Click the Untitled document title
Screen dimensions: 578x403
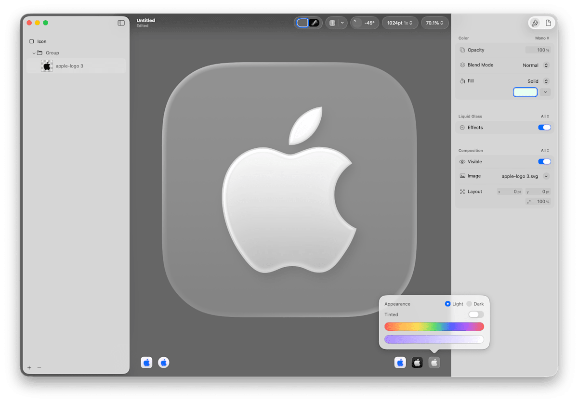(x=146, y=20)
